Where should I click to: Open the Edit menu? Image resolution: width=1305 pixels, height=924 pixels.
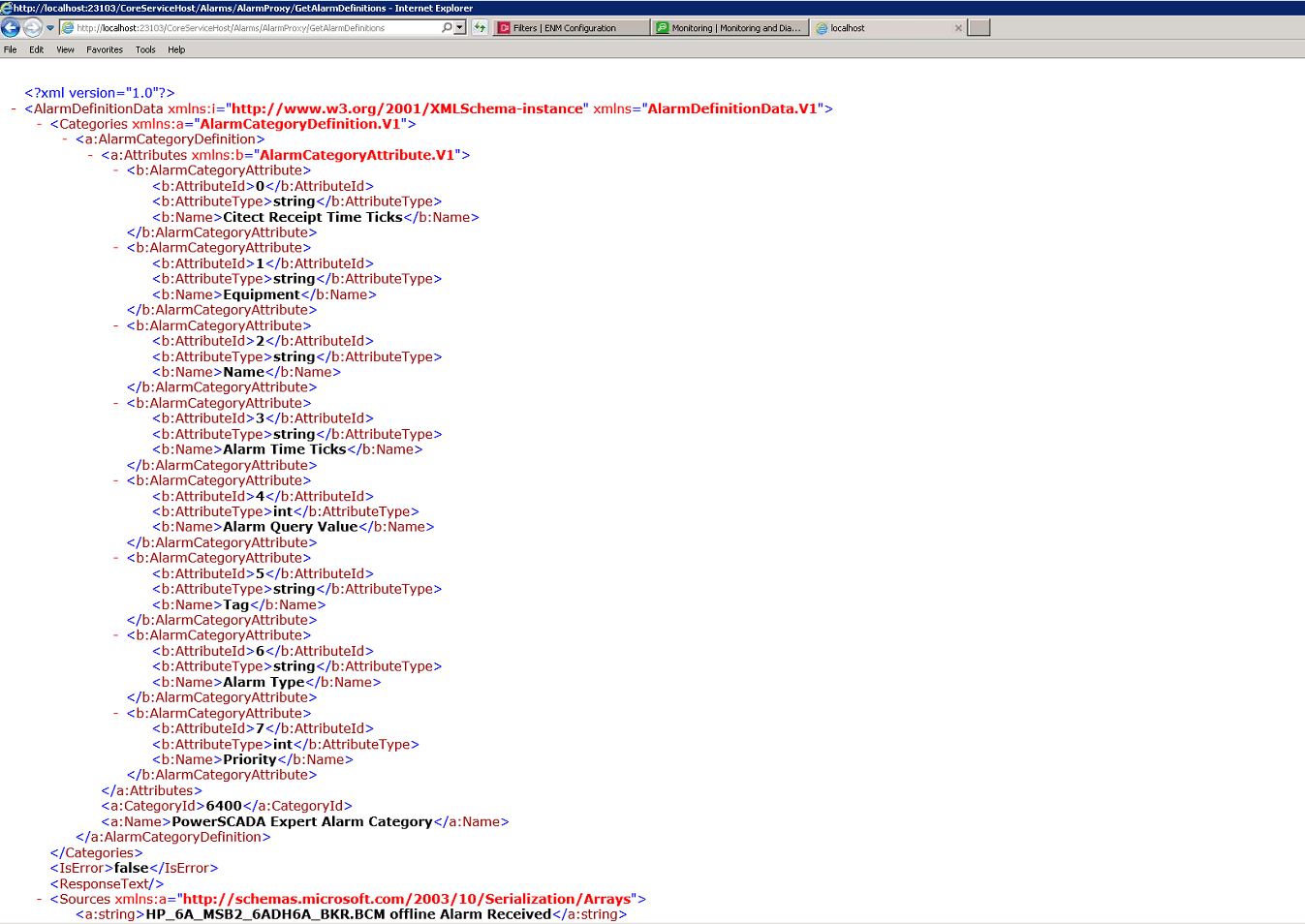[x=37, y=49]
